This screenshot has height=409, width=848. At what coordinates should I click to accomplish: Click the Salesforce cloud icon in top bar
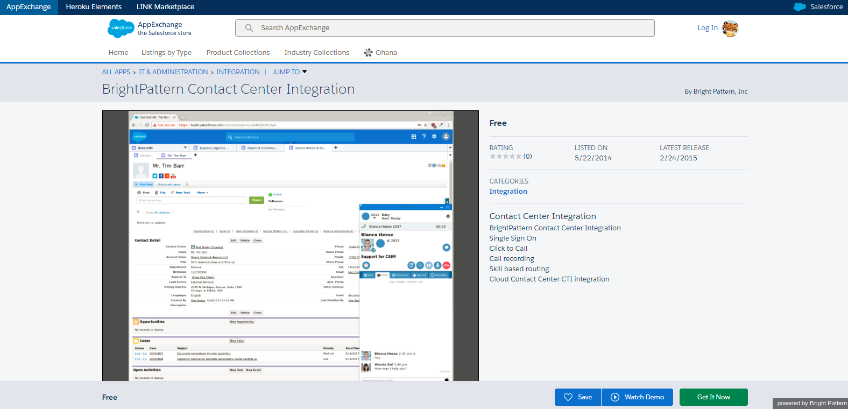[x=800, y=7]
